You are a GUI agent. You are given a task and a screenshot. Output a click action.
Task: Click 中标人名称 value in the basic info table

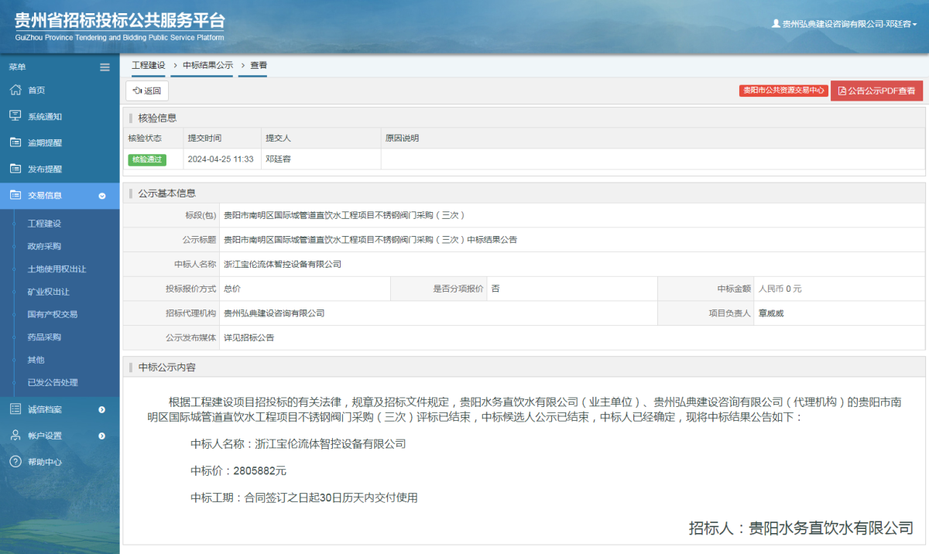click(283, 264)
